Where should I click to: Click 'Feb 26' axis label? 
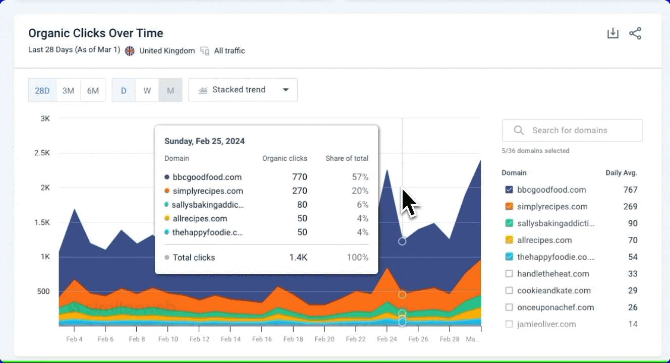418,339
